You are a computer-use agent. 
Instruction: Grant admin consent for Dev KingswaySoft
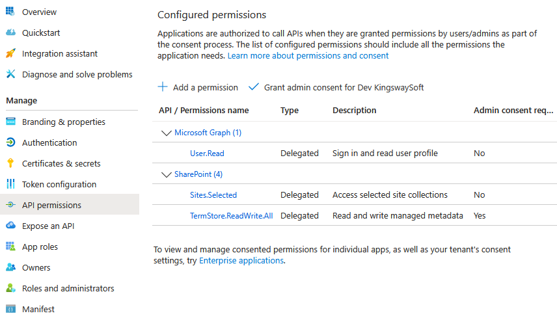coord(336,87)
